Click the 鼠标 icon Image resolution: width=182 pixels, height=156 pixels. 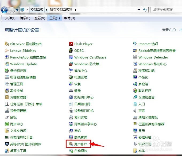(7, 117)
